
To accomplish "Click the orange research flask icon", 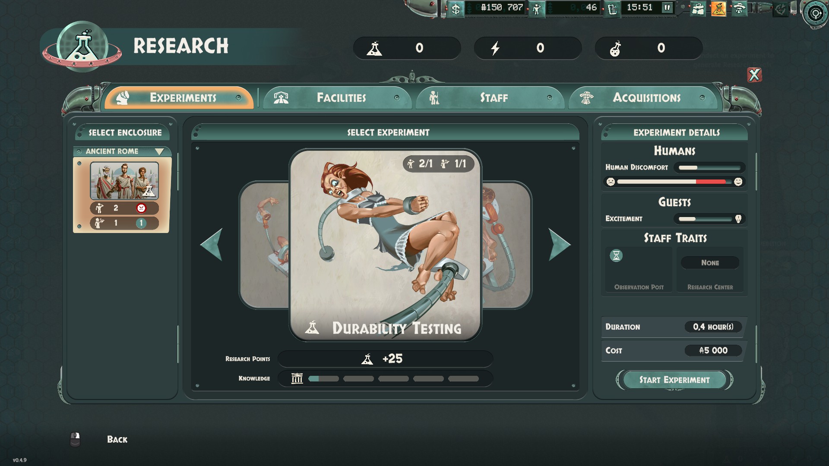I will [718, 9].
